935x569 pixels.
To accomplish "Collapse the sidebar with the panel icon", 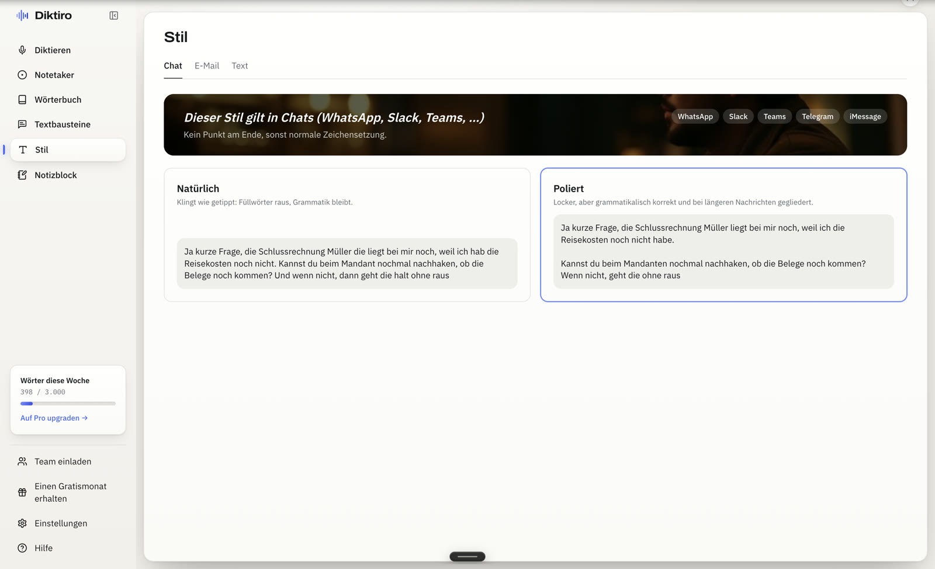I will [114, 16].
